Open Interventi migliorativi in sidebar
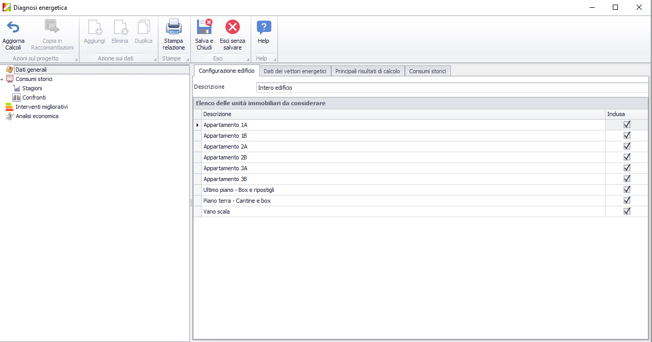652x342 pixels. click(x=41, y=107)
